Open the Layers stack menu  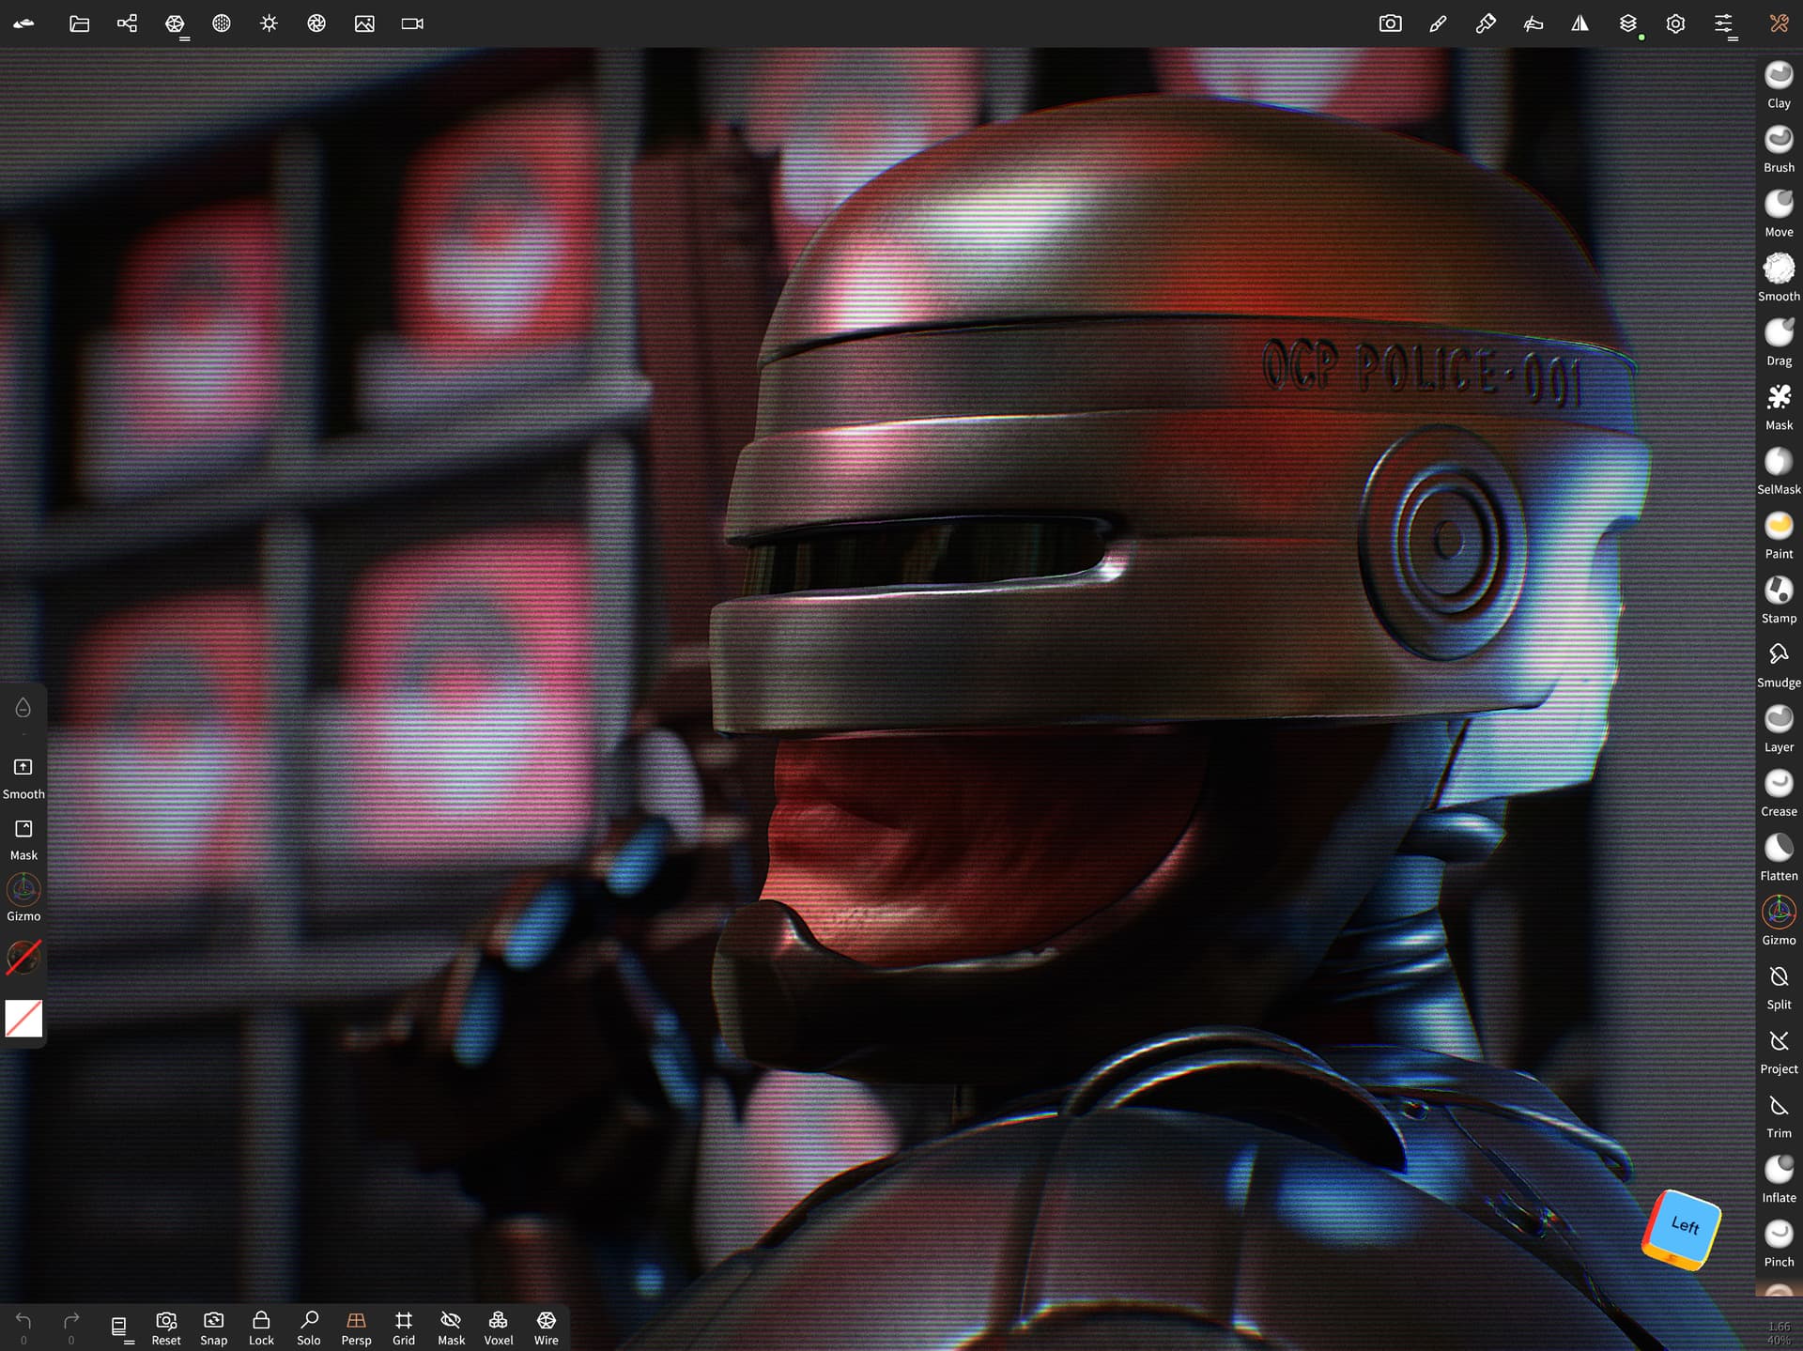click(1628, 23)
